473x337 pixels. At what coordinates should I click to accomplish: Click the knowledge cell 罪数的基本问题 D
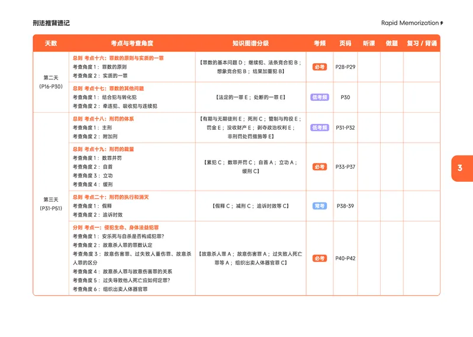tap(251, 67)
